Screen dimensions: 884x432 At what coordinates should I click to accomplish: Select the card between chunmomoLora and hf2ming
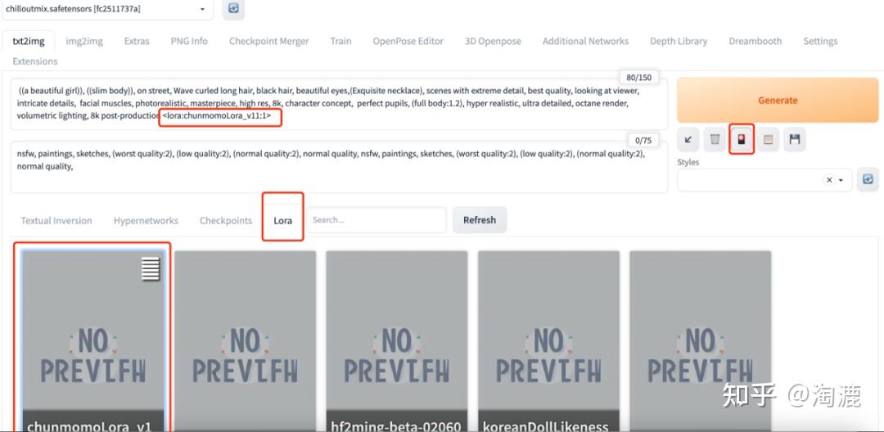[246, 340]
